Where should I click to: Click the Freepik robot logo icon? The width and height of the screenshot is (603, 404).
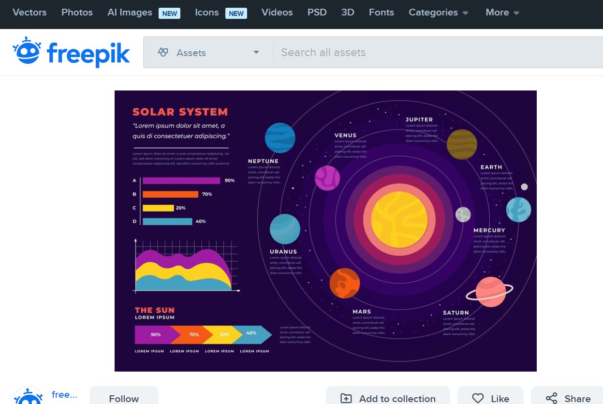pyautogui.click(x=28, y=51)
